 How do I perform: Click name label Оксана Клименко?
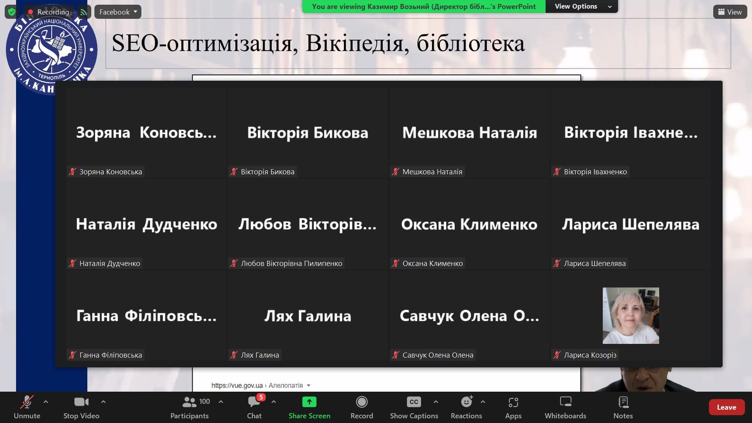coord(433,263)
